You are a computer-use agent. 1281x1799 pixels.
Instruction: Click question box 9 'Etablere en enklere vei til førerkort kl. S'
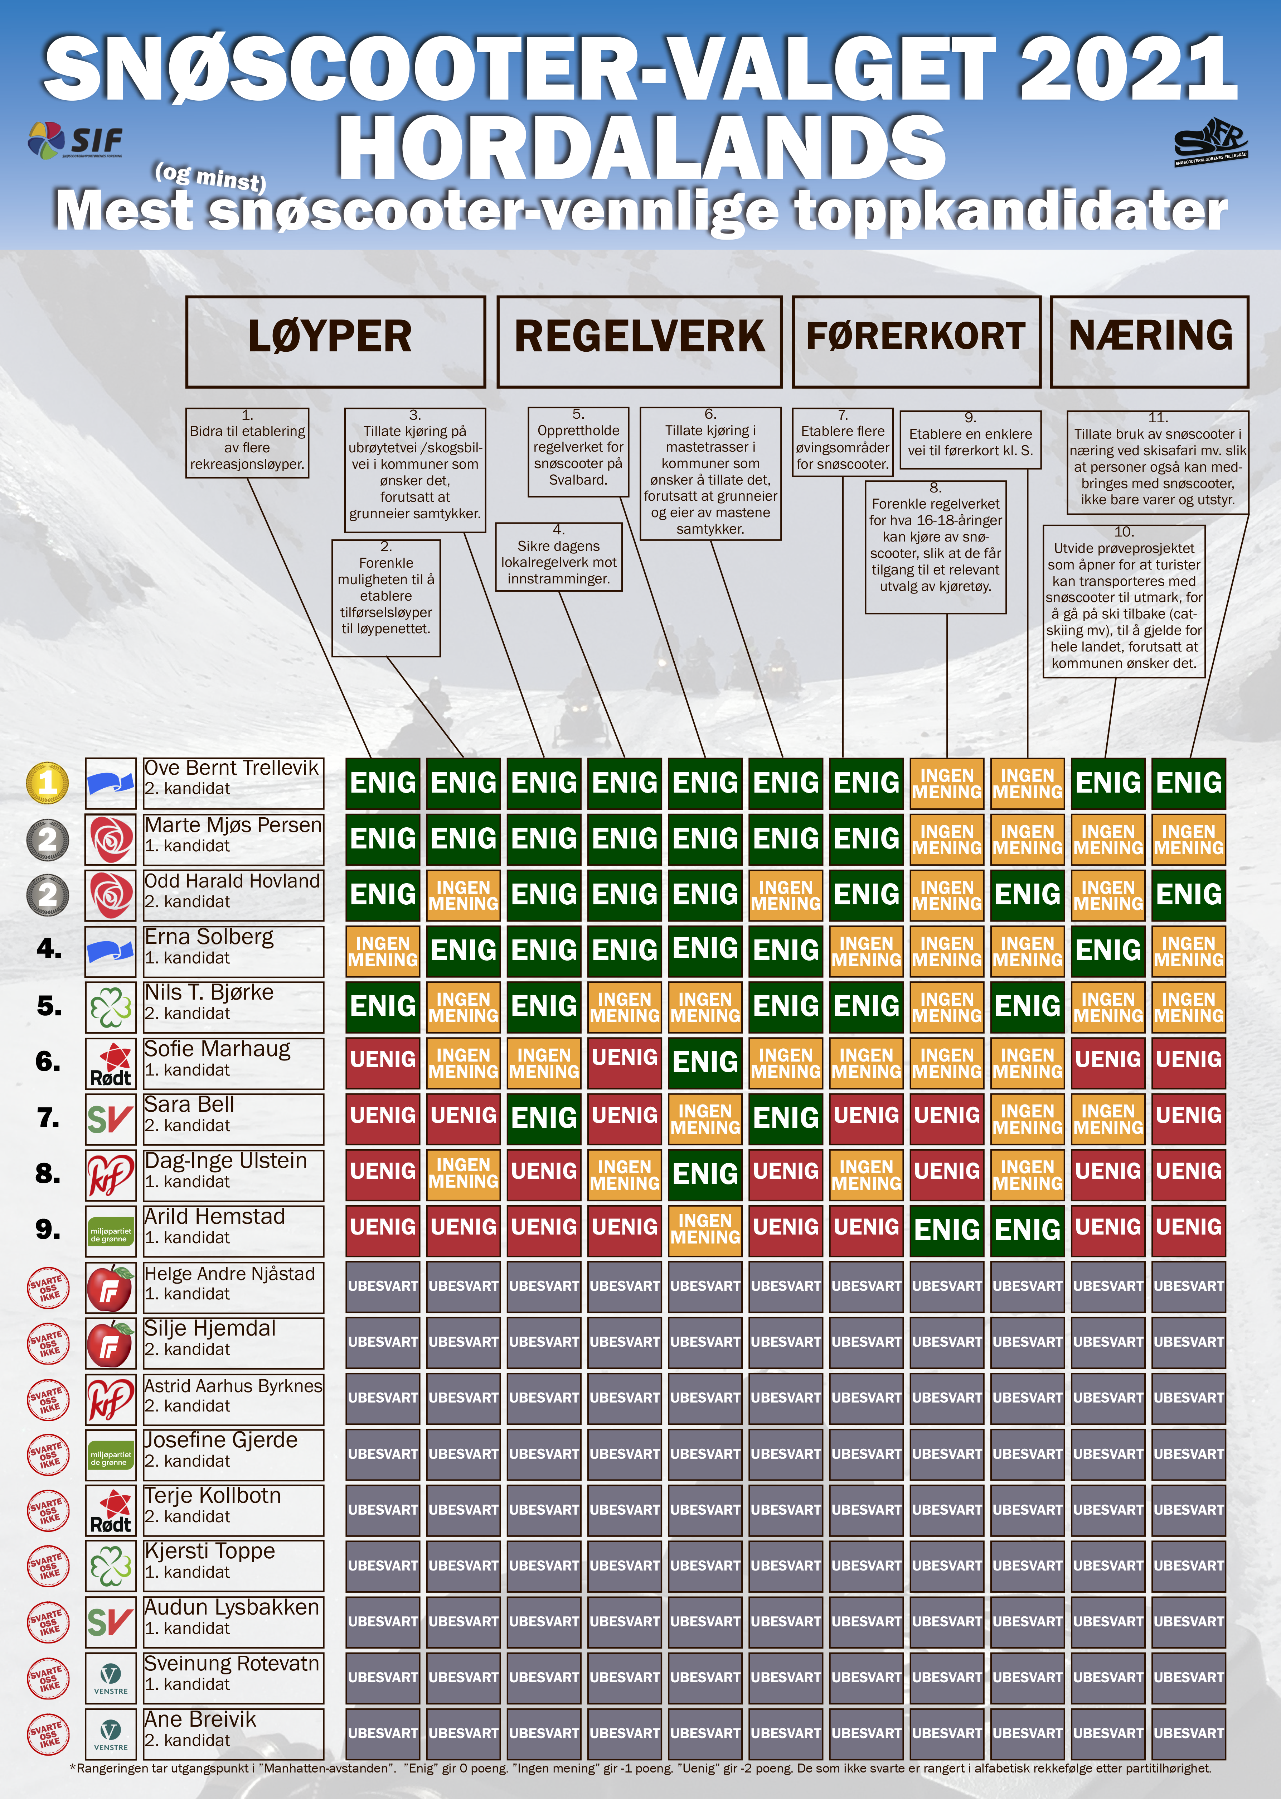[x=970, y=440]
